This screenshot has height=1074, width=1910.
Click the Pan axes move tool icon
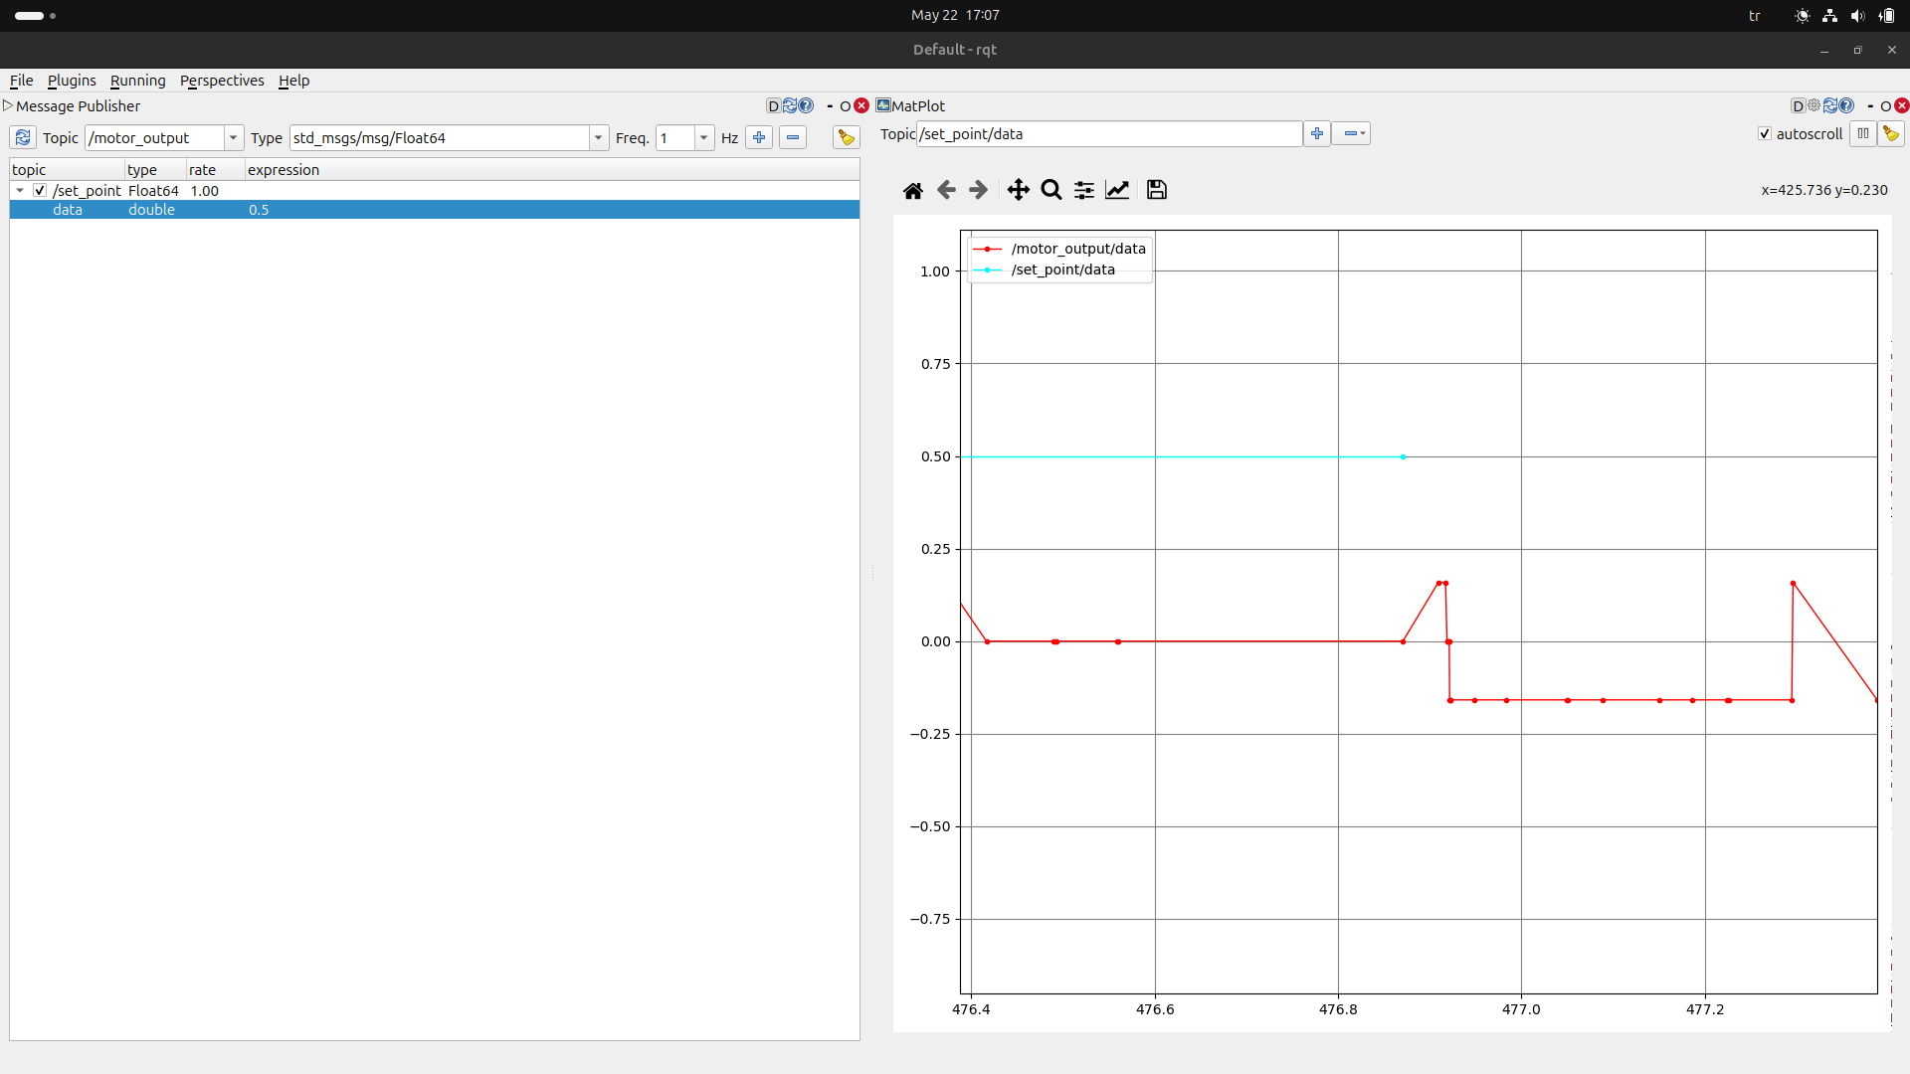(1018, 190)
